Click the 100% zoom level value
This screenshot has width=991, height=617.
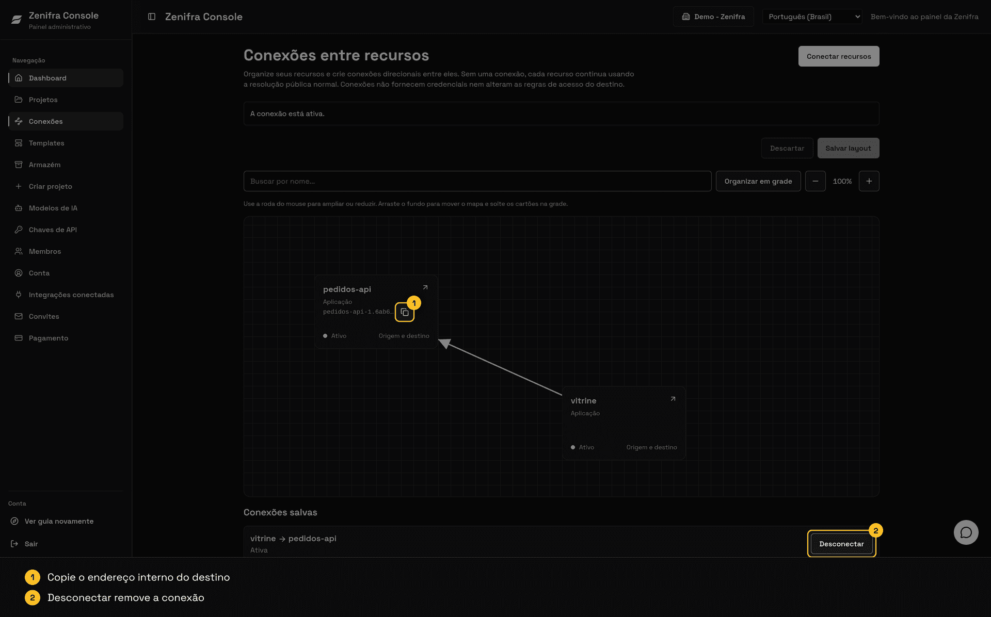pyautogui.click(x=842, y=181)
